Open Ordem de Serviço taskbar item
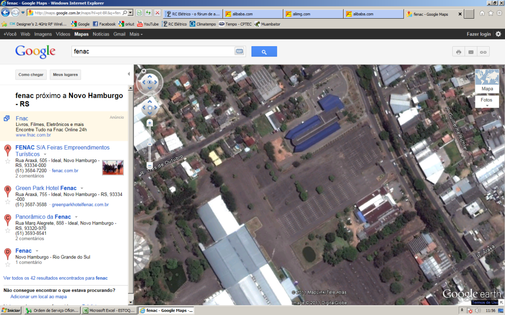The width and height of the screenshot is (505, 315). 52,311
